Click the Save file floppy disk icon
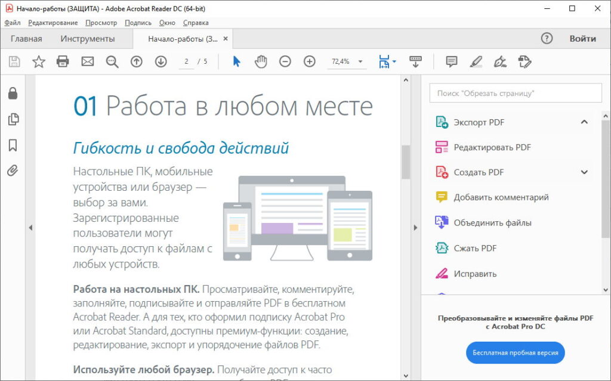This screenshot has width=611, height=381. 14,61
